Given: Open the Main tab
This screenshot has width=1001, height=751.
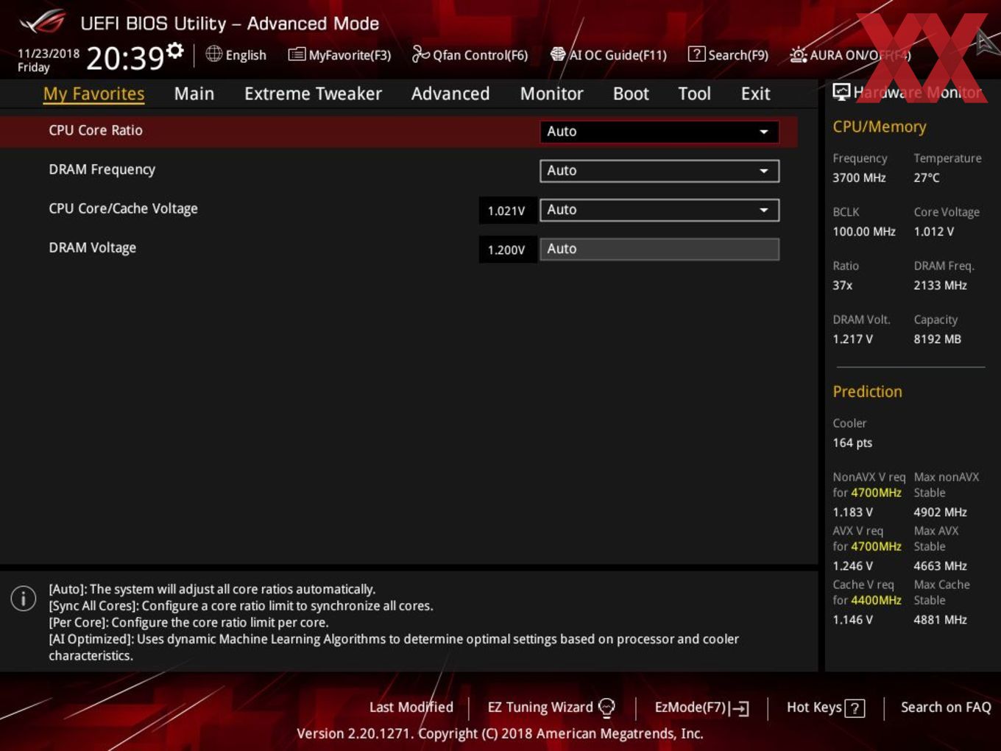Looking at the screenshot, I should click(x=194, y=94).
